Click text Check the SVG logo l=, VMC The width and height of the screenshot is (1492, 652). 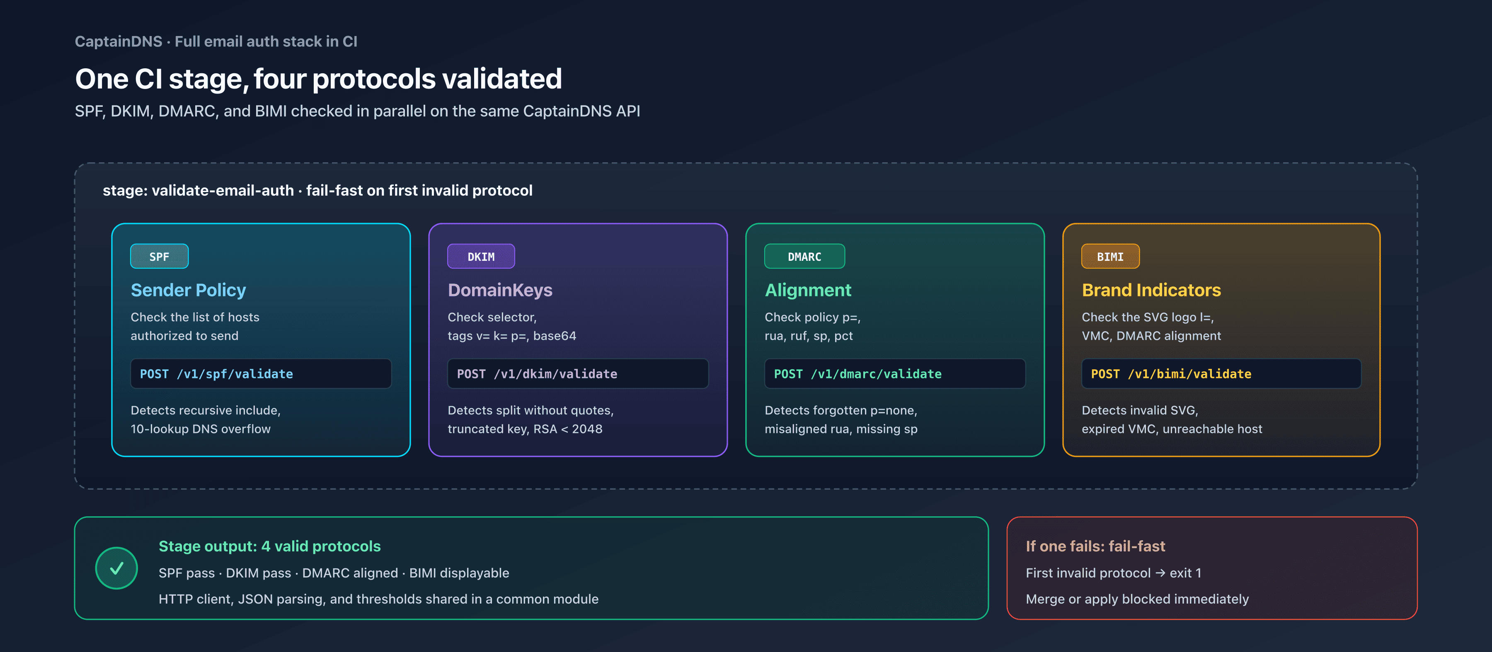coord(1151,326)
